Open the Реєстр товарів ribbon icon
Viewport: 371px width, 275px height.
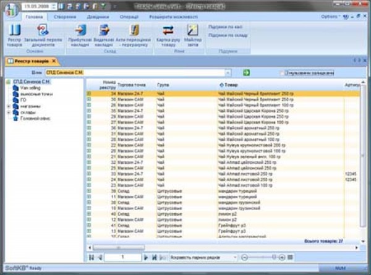15,35
